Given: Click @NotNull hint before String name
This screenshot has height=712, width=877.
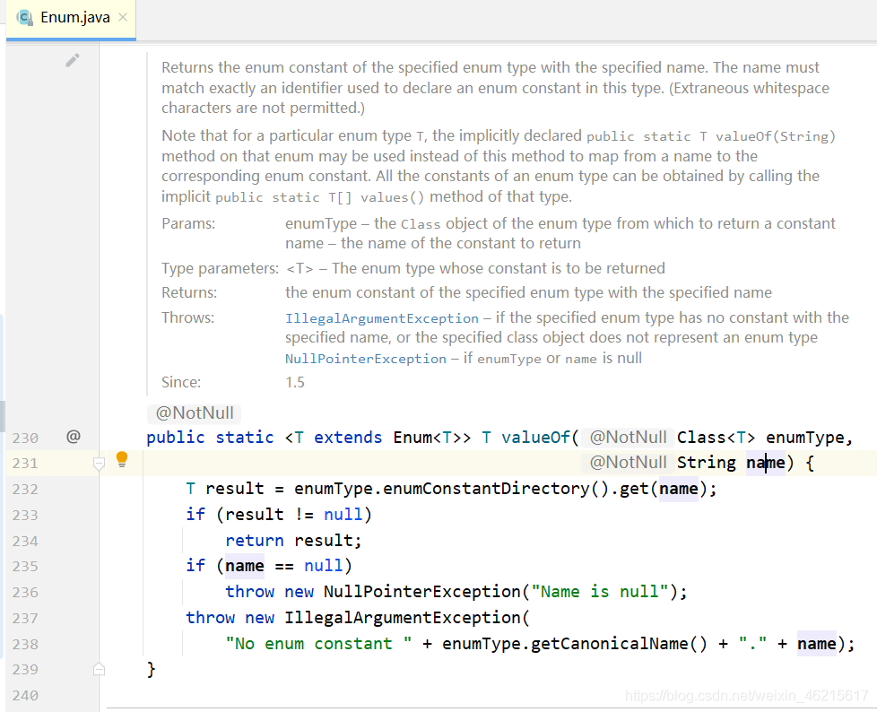Looking at the screenshot, I should (x=628, y=463).
